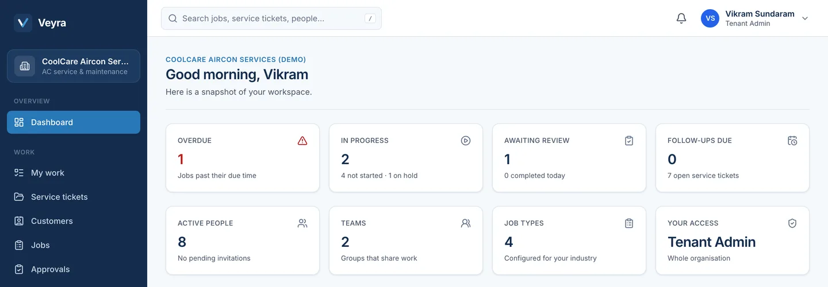Click the Approvals clipboard-check icon

(19, 269)
